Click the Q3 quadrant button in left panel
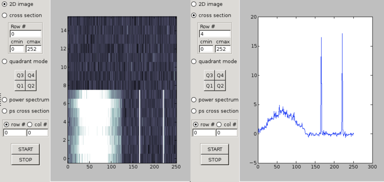This screenshot has width=384, height=182. pyautogui.click(x=20, y=76)
